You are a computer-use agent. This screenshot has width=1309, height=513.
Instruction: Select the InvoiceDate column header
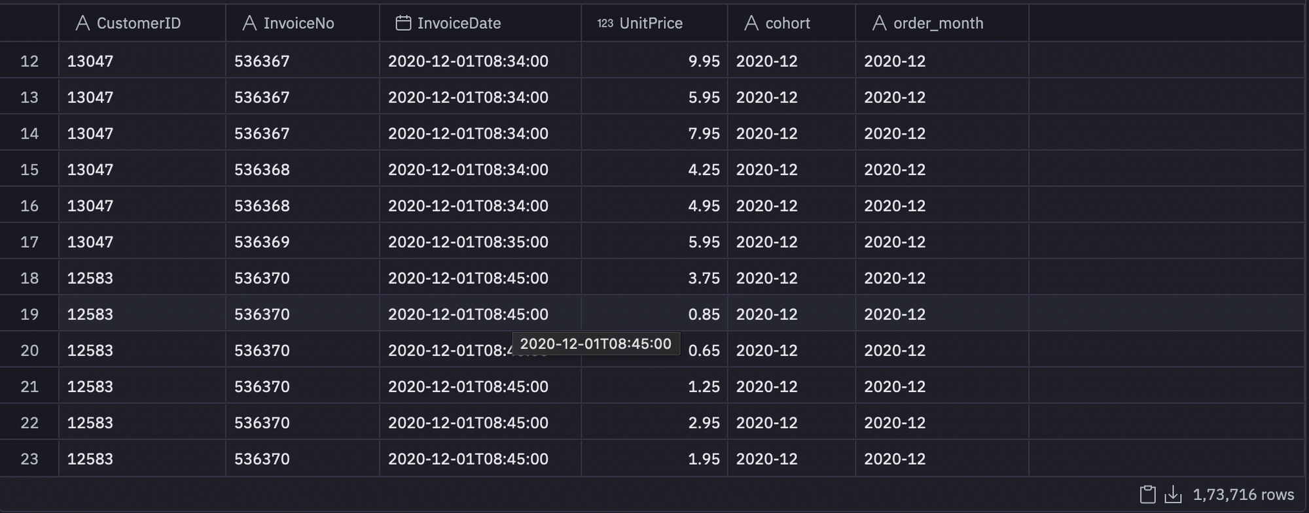(480, 24)
